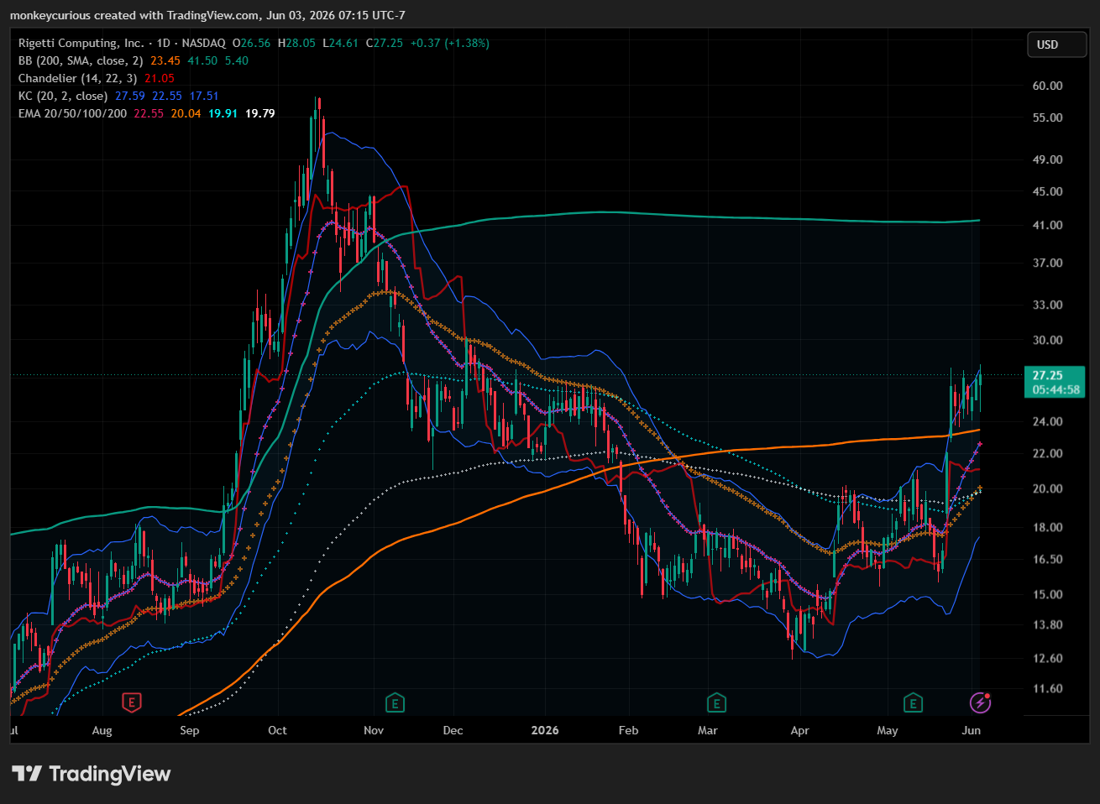Click the EMA value 19.79
This screenshot has width=1100, height=804.
260,113
